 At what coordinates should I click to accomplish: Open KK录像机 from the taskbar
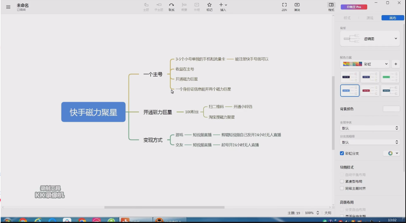click(170, 221)
